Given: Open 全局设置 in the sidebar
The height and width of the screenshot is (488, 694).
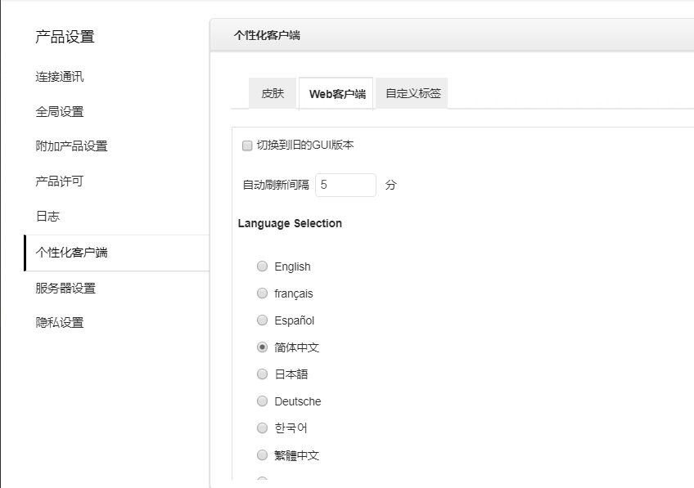Looking at the screenshot, I should click(x=59, y=111).
